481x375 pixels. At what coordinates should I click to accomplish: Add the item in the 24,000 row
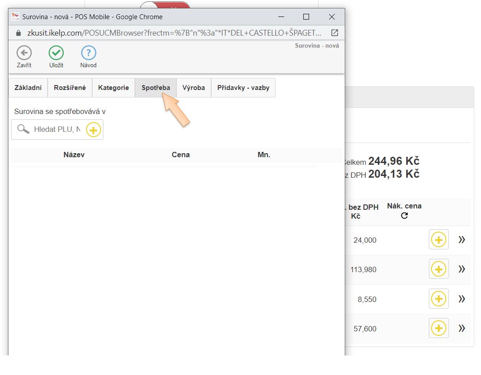(439, 240)
